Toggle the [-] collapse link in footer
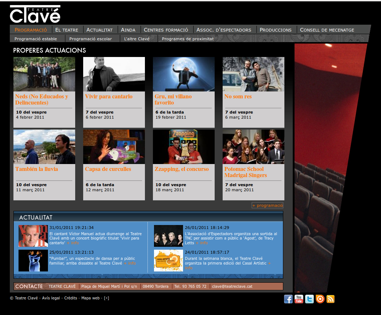The height and width of the screenshot is (315, 381). [x=106, y=298]
